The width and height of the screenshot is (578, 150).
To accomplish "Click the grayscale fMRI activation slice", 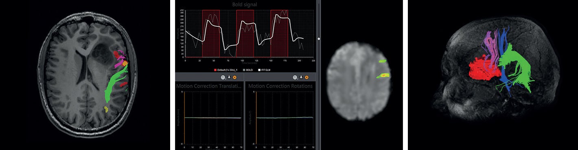I will [x=359, y=81].
